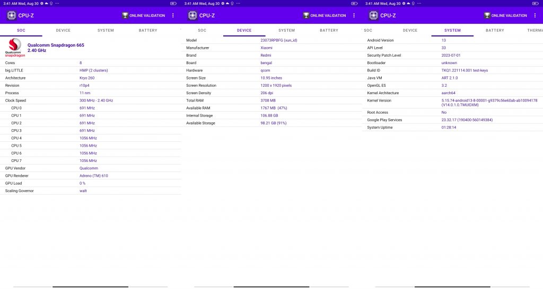The width and height of the screenshot is (543, 289).
Task: Click Online Validation text on the System screen
Action: (509, 15)
